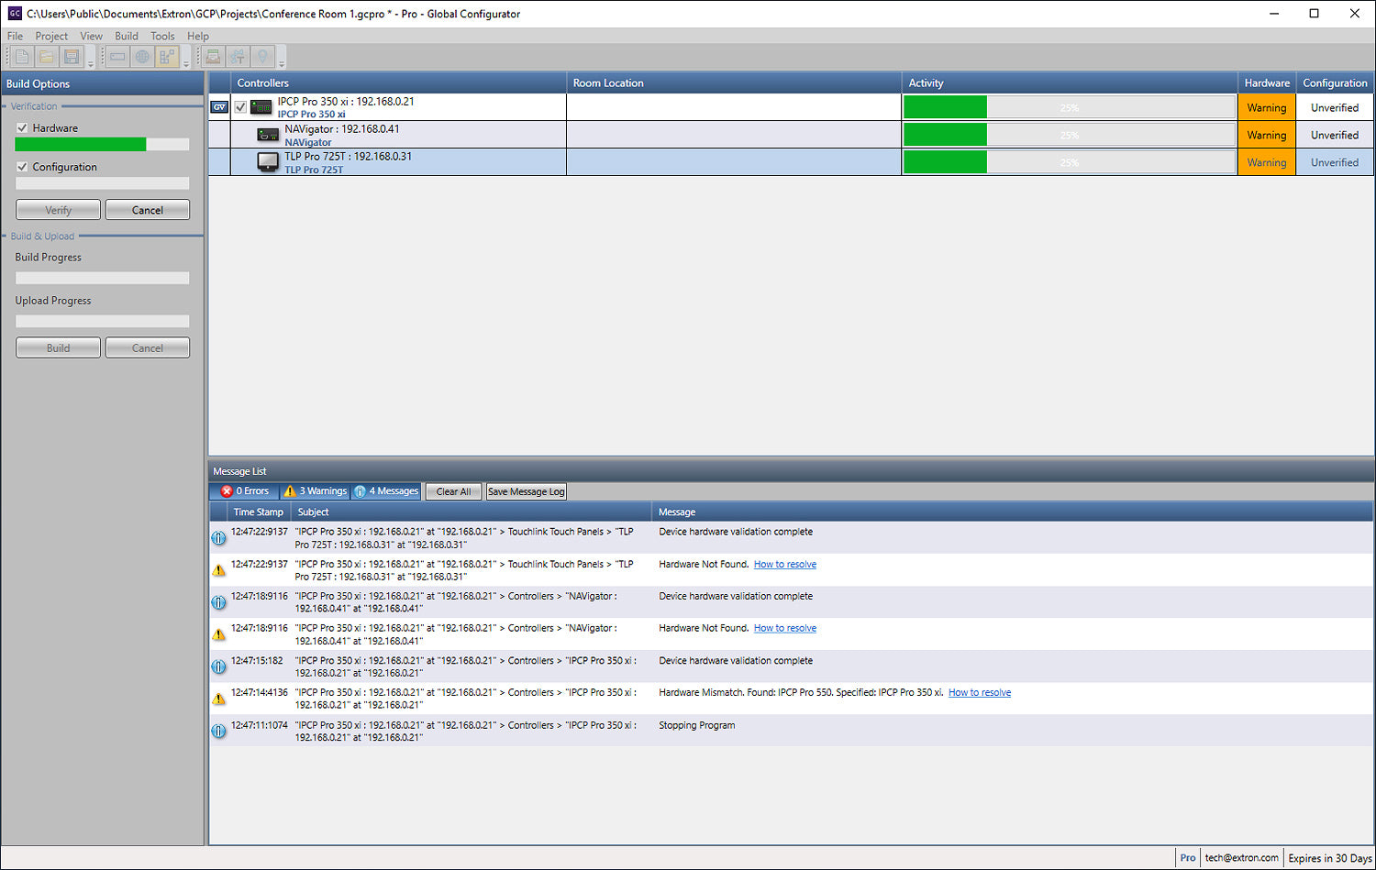Click the highlighted Build view toolbar icon

[x=167, y=57]
